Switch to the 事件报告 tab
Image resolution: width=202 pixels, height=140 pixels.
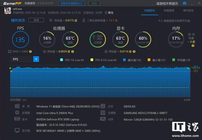pyautogui.click(x=188, y=11)
